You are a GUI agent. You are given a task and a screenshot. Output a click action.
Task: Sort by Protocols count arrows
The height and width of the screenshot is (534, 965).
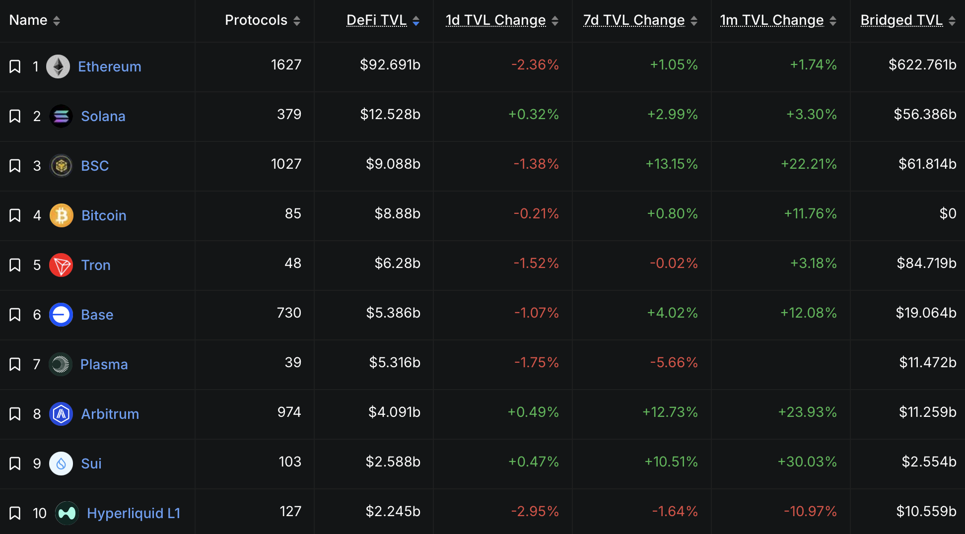(297, 21)
